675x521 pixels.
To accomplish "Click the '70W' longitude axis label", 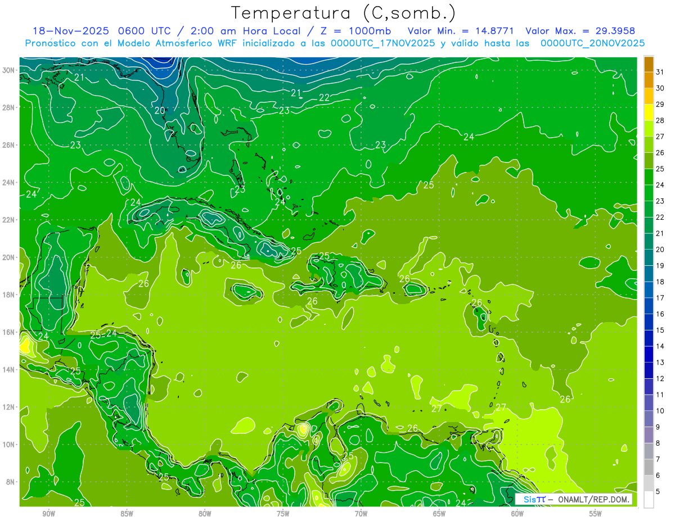I will tap(361, 514).
